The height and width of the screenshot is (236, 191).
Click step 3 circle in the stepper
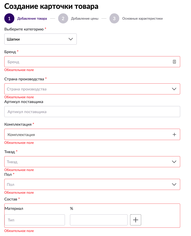(x=114, y=18)
